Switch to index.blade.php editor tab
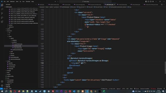 pyautogui.click(x=135, y=5)
